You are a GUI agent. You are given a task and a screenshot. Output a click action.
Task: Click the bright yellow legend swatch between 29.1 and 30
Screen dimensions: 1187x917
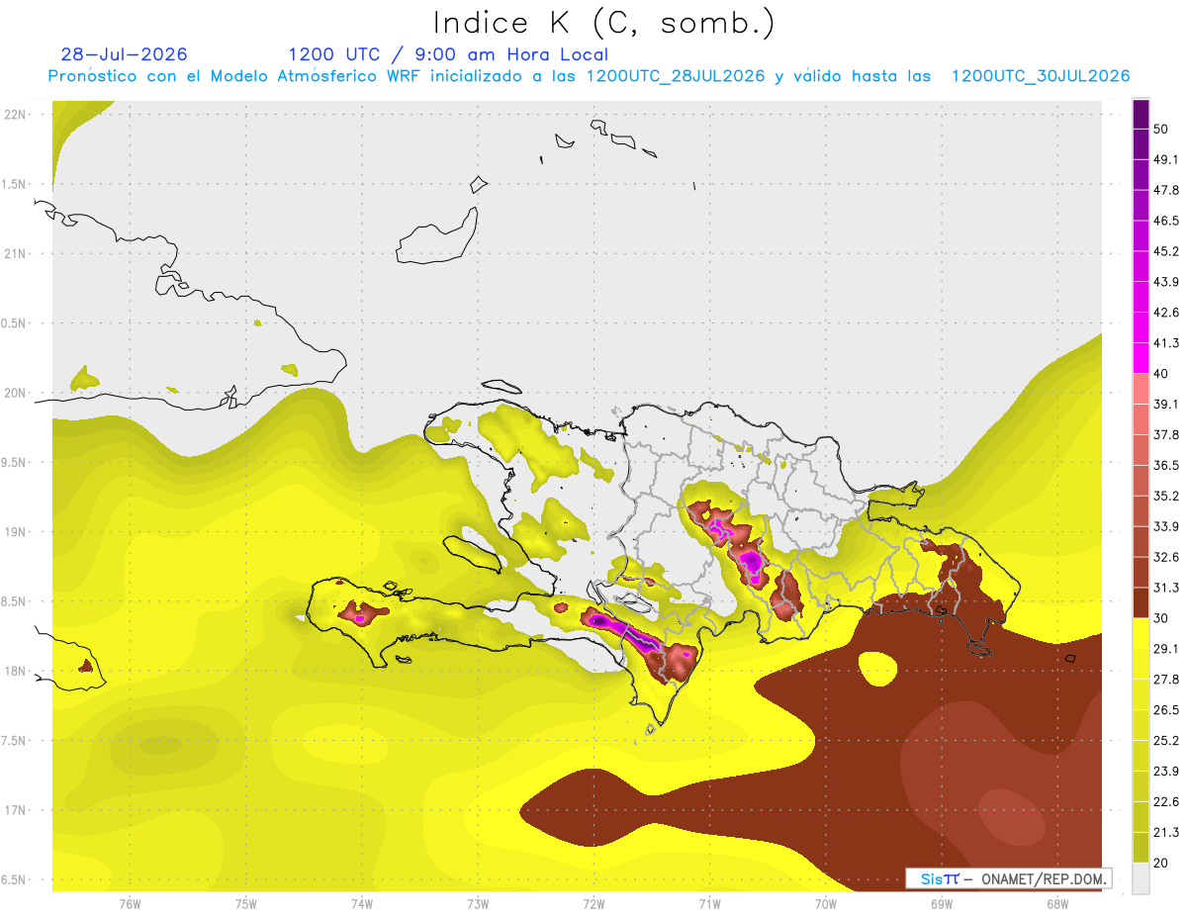pos(1141,633)
